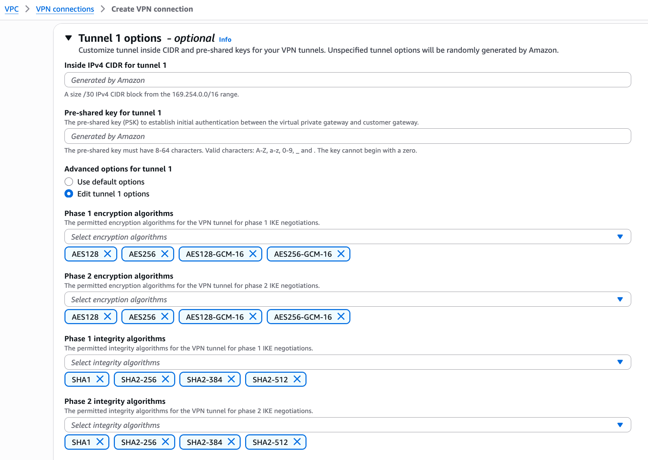Open Phase 2 encryption algorithms dropdown

click(x=347, y=299)
